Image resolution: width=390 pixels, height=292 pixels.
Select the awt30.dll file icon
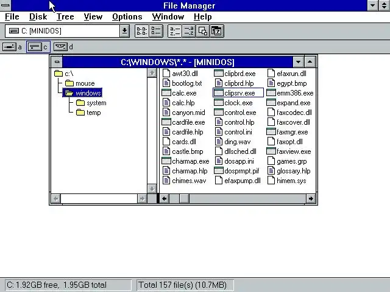166,74
